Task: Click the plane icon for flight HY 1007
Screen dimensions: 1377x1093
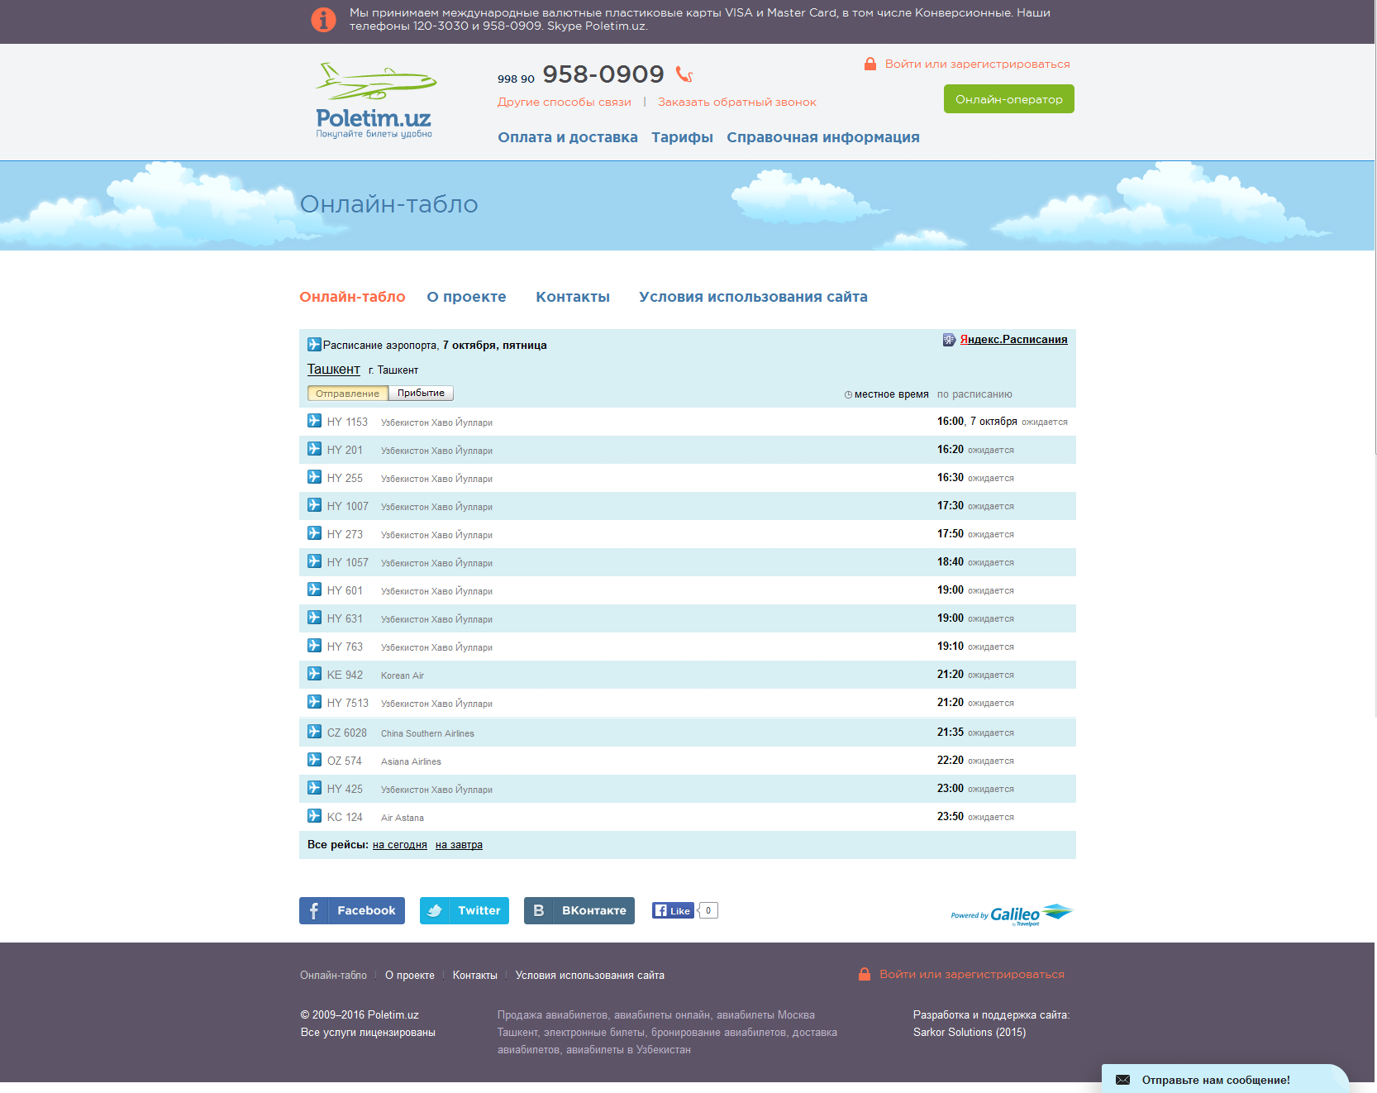Action: click(315, 504)
